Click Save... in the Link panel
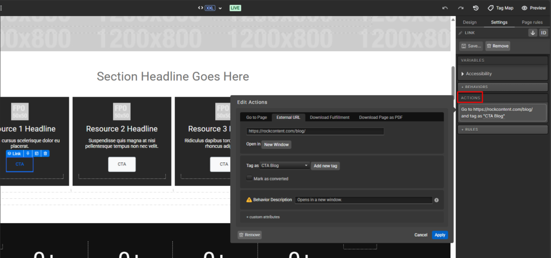551x258 pixels. pos(471,46)
